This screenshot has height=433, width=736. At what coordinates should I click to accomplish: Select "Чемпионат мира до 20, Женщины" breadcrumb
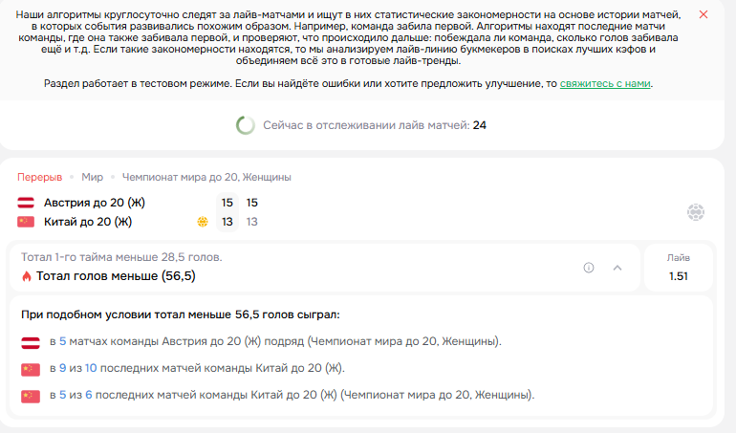point(206,177)
